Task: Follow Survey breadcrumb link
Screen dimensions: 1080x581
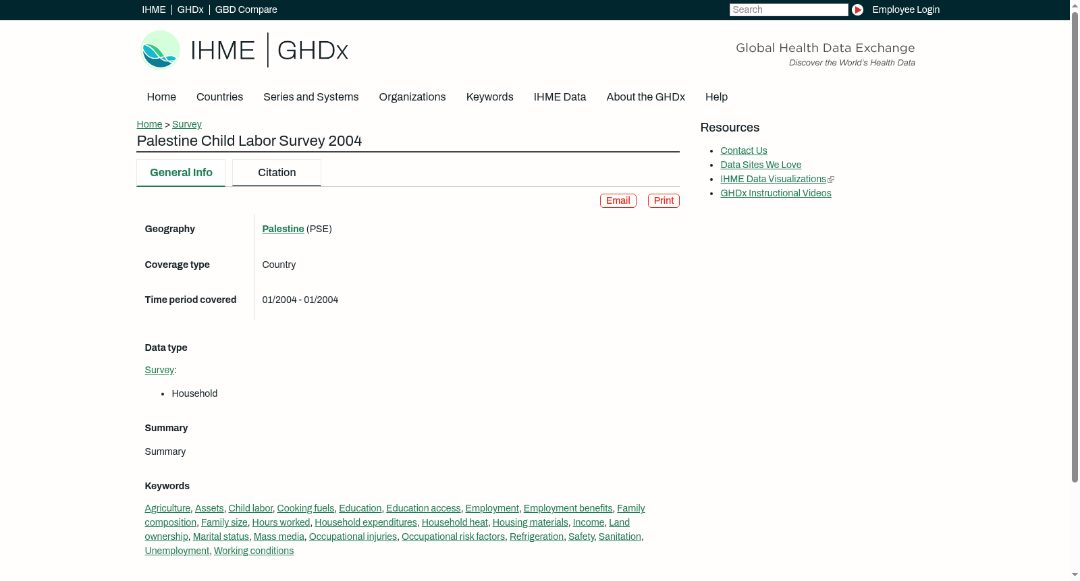Action: 187,124
